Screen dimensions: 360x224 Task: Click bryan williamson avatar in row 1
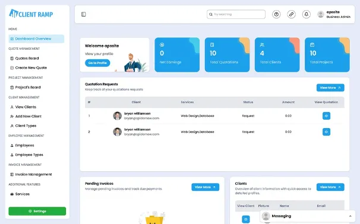tap(117, 116)
